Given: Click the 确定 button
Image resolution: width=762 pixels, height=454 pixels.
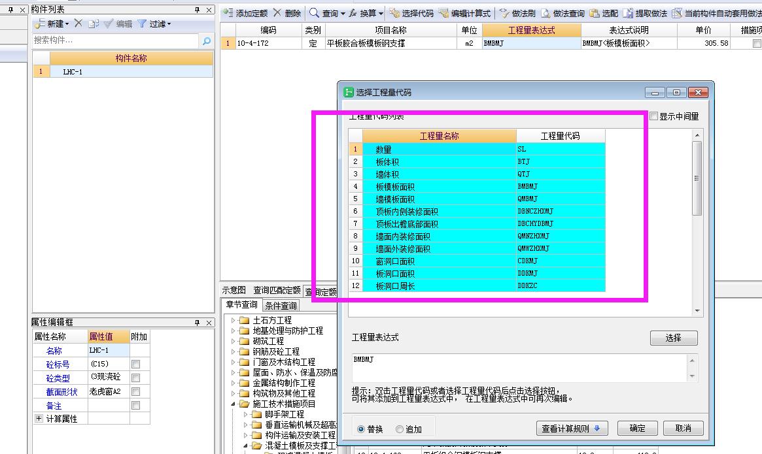Looking at the screenshot, I should point(637,429).
